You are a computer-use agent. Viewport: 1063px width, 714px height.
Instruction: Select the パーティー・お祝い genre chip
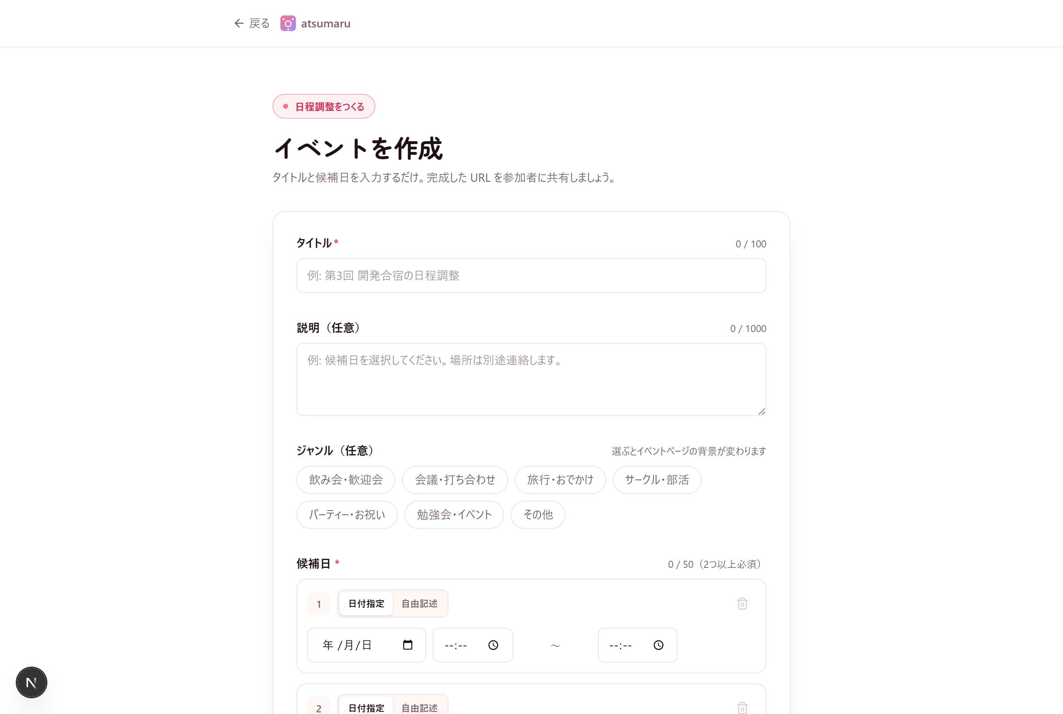point(347,515)
